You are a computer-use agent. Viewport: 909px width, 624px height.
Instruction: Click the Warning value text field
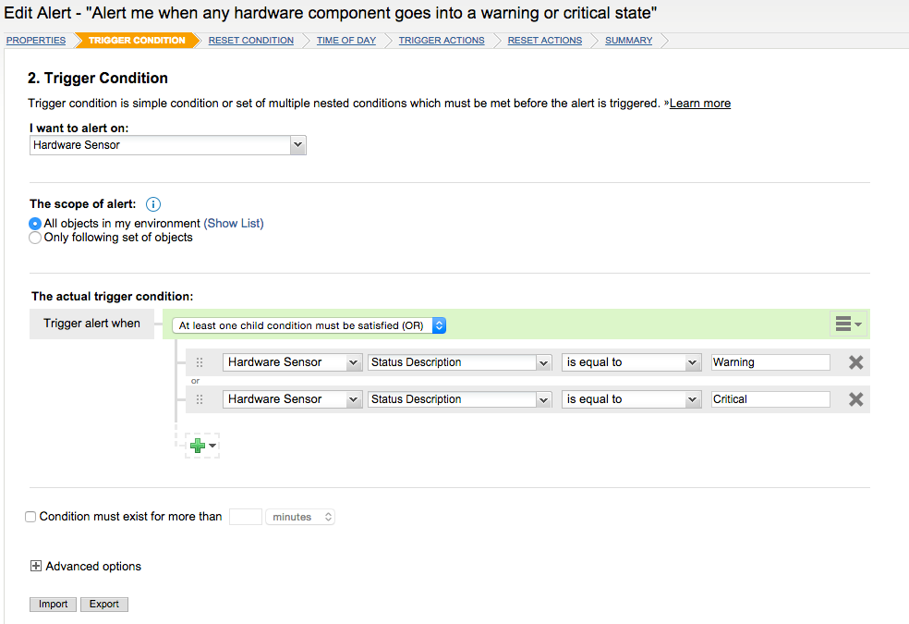770,362
